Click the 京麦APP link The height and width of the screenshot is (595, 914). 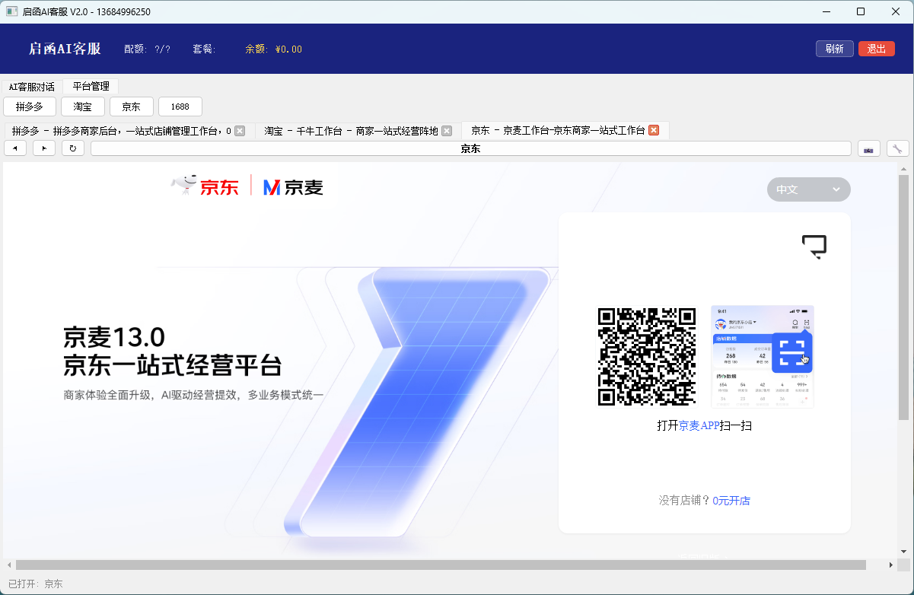(x=699, y=426)
